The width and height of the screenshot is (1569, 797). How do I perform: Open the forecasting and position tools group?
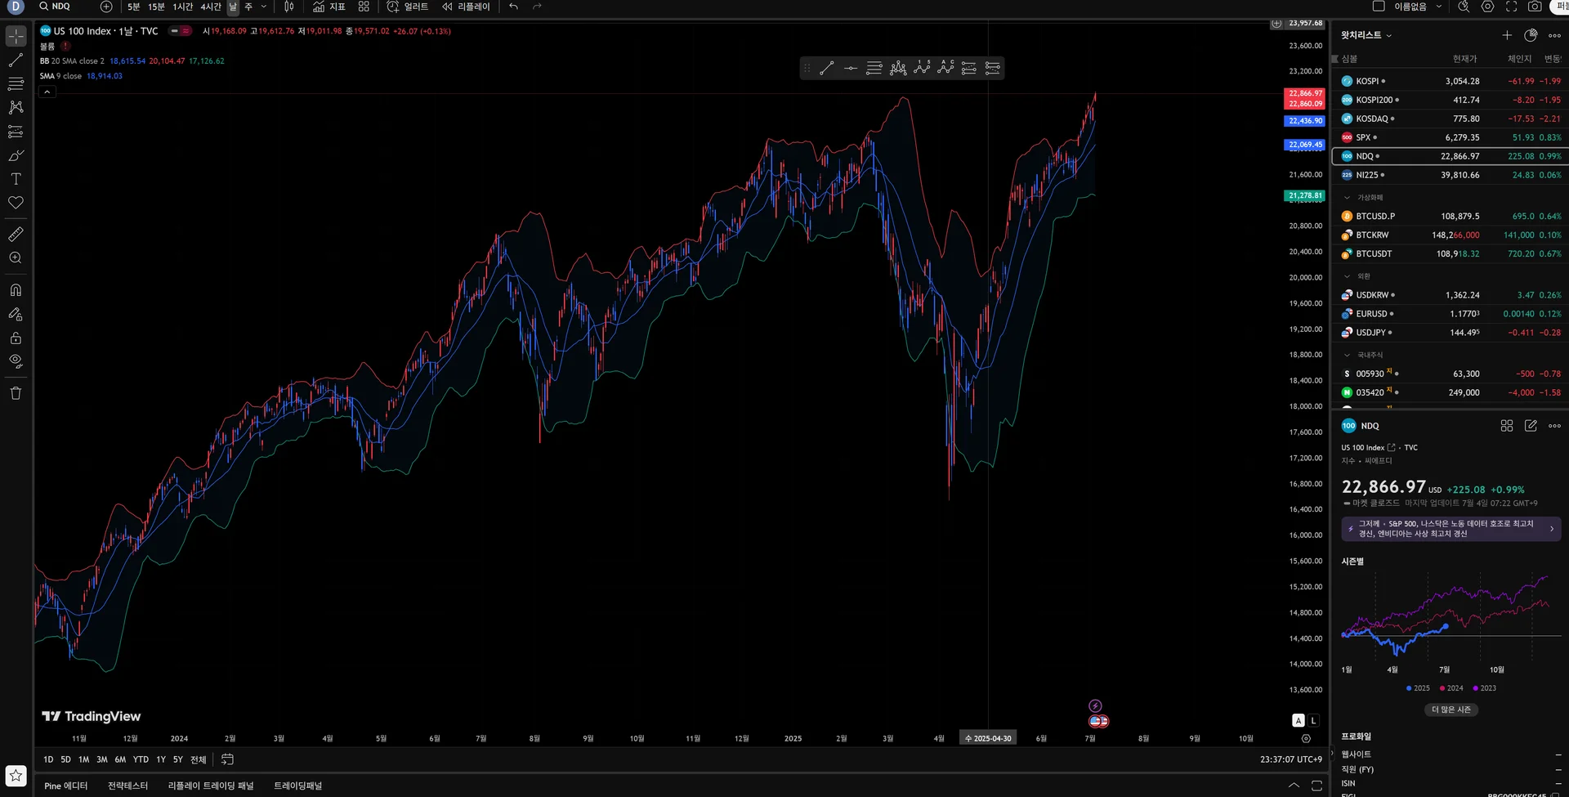16,131
